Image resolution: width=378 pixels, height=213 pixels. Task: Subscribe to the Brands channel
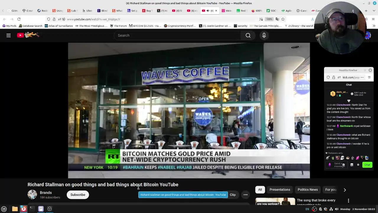pyautogui.click(x=78, y=195)
